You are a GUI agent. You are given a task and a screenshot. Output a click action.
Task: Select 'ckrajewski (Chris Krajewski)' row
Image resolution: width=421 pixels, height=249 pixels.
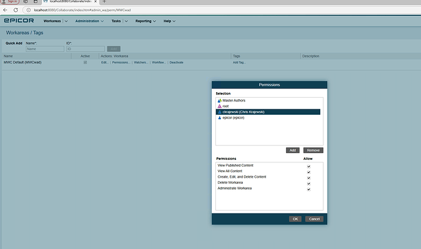coord(268,112)
